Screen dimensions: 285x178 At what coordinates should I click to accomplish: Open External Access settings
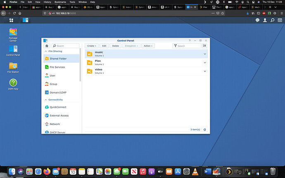point(62,116)
